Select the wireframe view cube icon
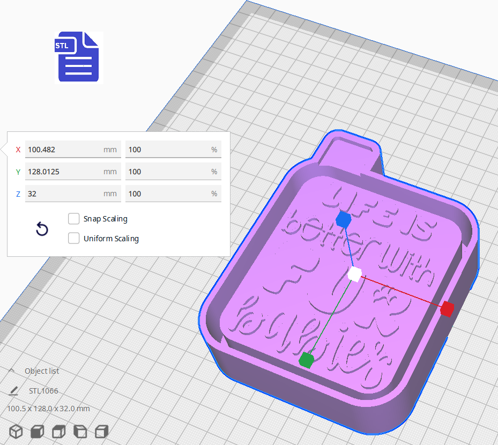The height and width of the screenshot is (445, 498). (x=16, y=432)
